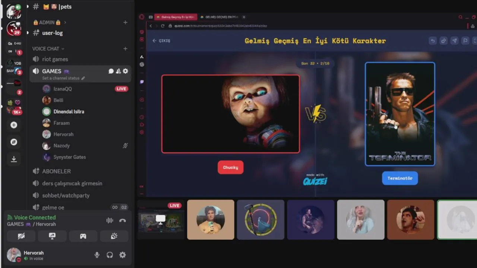Vote for Terminatör button
This screenshot has width=477, height=268.
click(x=400, y=178)
